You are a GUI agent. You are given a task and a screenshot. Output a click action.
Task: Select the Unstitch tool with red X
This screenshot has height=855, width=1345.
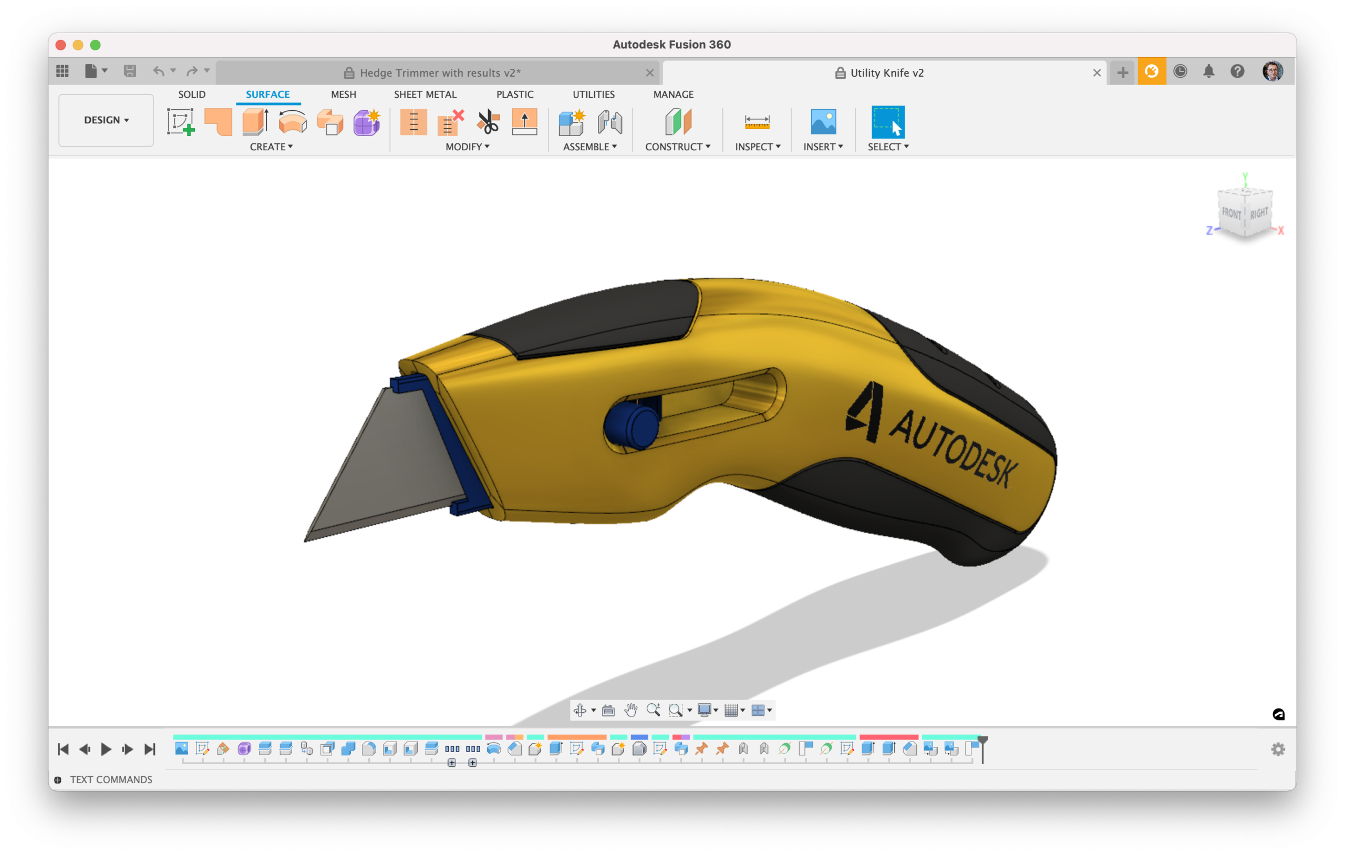451,122
